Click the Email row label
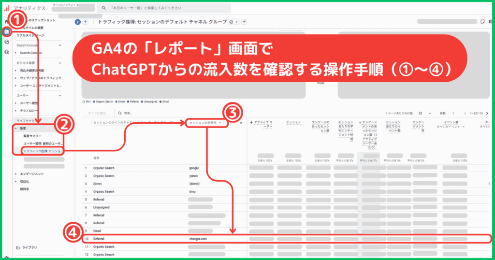 (97, 231)
